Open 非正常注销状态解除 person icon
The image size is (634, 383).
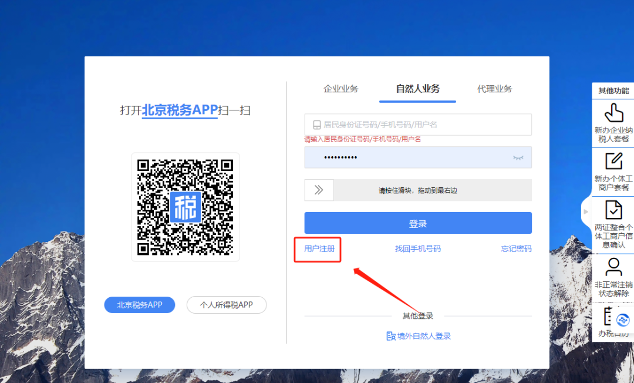pos(613,267)
